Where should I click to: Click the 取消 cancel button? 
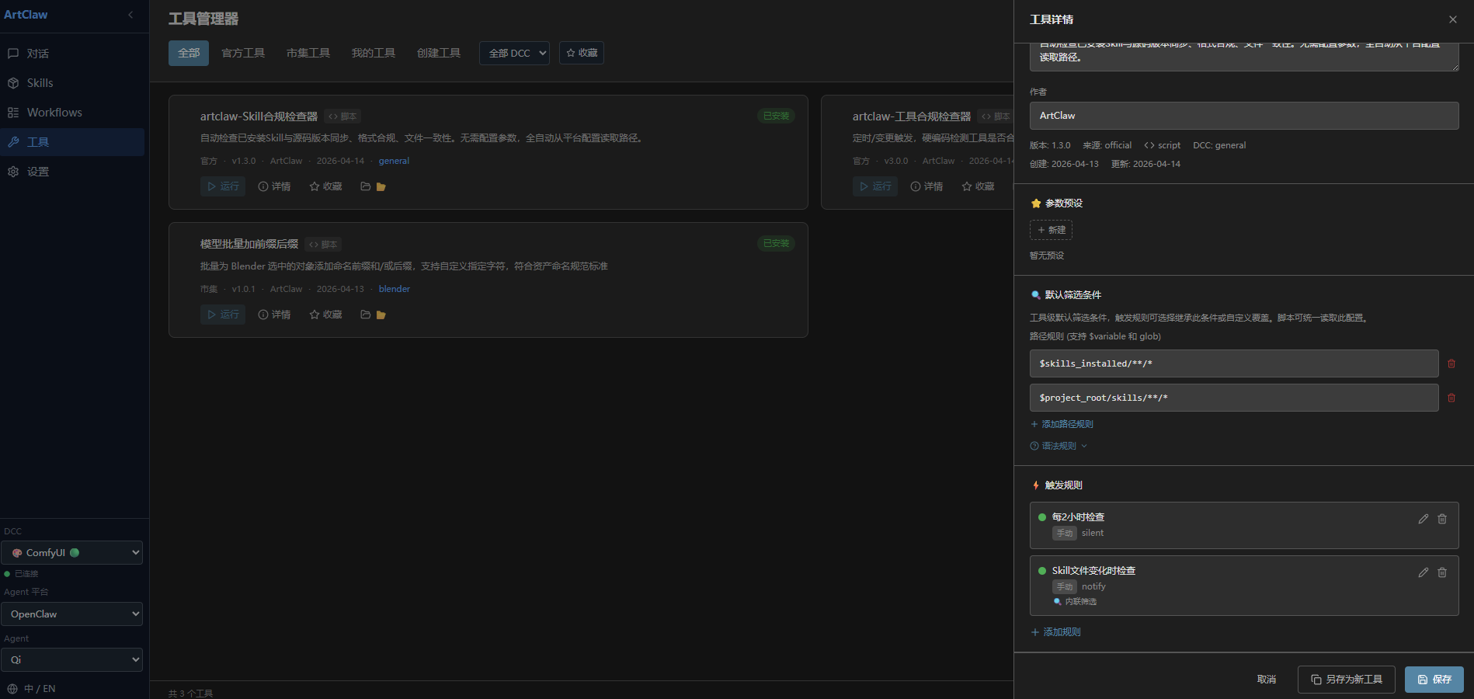[1267, 680]
